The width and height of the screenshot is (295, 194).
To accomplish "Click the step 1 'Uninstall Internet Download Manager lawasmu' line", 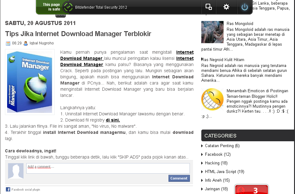I will click(x=122, y=114).
